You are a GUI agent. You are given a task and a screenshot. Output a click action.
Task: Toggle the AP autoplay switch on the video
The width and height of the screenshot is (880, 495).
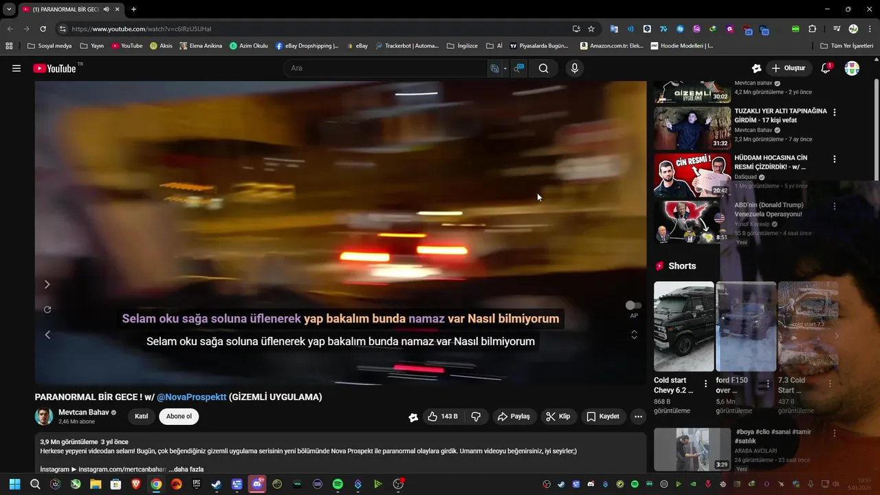tap(633, 305)
